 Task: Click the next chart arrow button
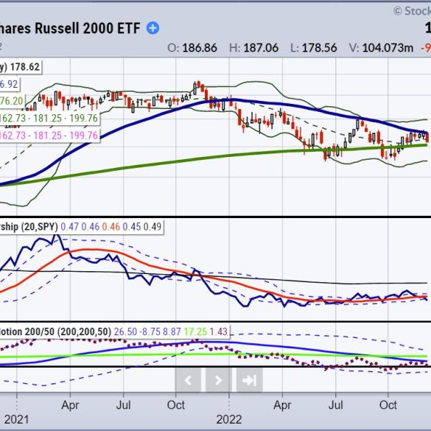(219, 380)
